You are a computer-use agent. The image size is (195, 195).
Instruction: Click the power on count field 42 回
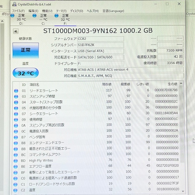(170, 57)
